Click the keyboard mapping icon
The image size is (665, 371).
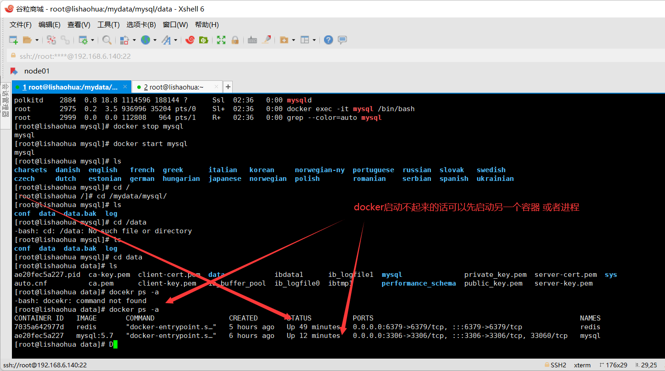[x=252, y=40]
